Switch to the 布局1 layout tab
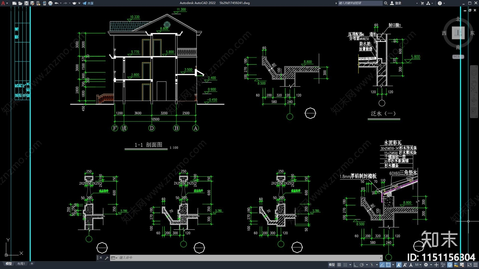 (x=21, y=264)
